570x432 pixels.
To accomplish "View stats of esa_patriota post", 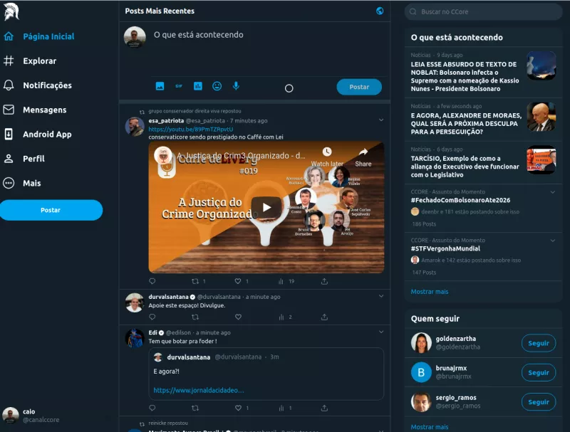I will click(281, 281).
